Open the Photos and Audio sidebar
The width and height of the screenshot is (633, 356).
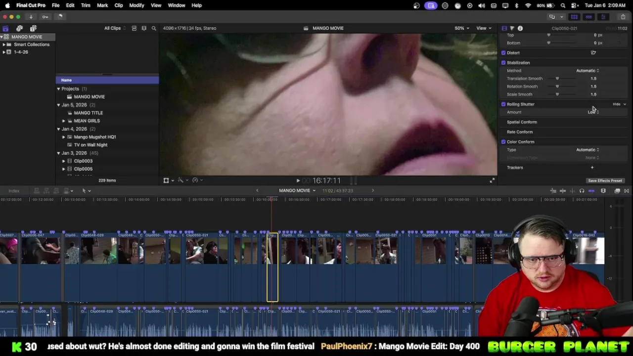point(19,29)
